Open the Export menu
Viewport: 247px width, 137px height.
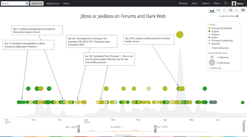[206, 3]
